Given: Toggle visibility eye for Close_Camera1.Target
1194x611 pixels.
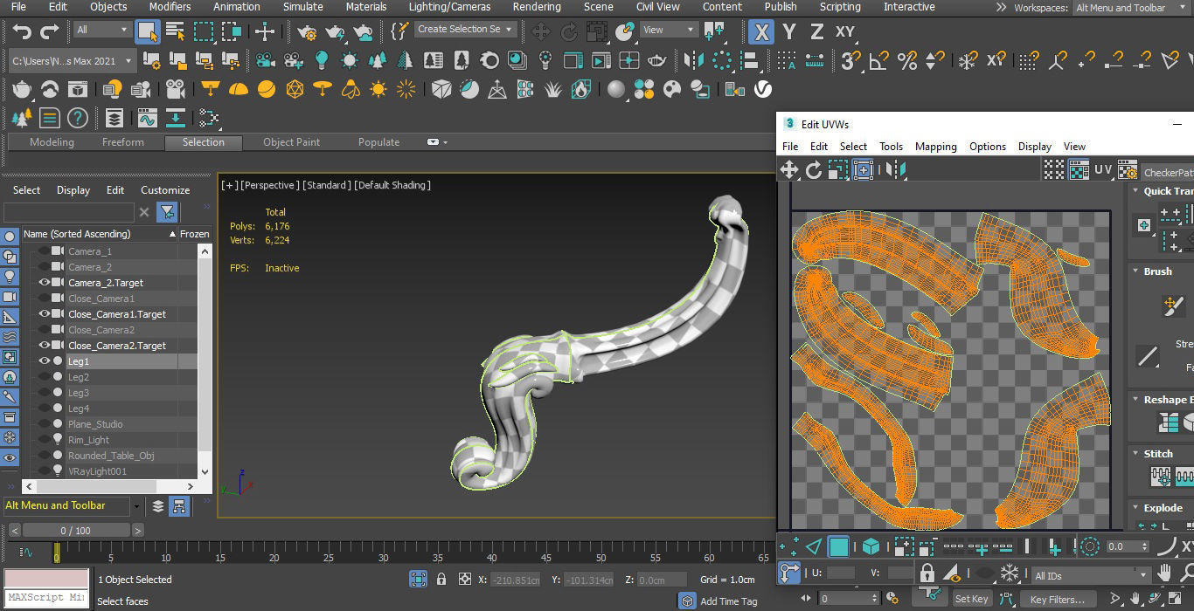Looking at the screenshot, I should (45, 314).
